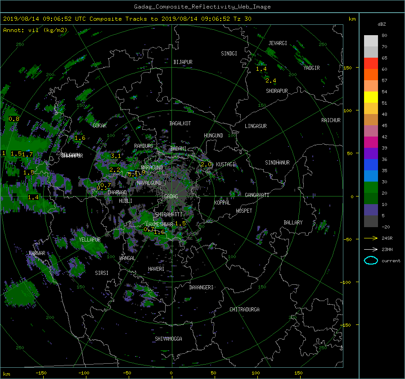Click the HUBLI city label
The width and height of the screenshot is (405, 379).
126,201
